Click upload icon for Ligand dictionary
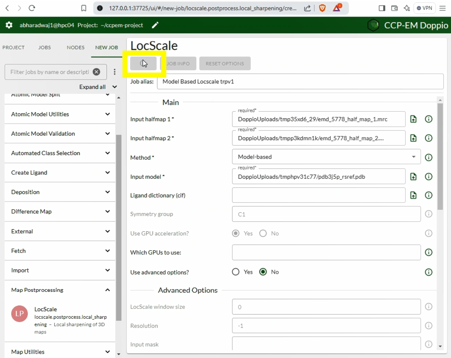451x358 pixels. (x=413, y=196)
